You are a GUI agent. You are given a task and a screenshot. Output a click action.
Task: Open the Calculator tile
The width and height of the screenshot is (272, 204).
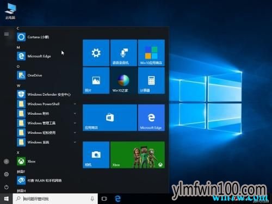tap(151, 81)
